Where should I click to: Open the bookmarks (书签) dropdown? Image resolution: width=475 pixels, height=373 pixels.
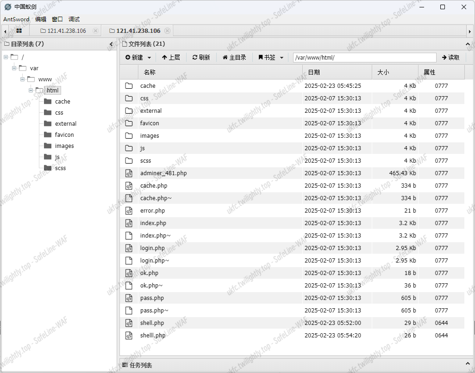pos(271,57)
